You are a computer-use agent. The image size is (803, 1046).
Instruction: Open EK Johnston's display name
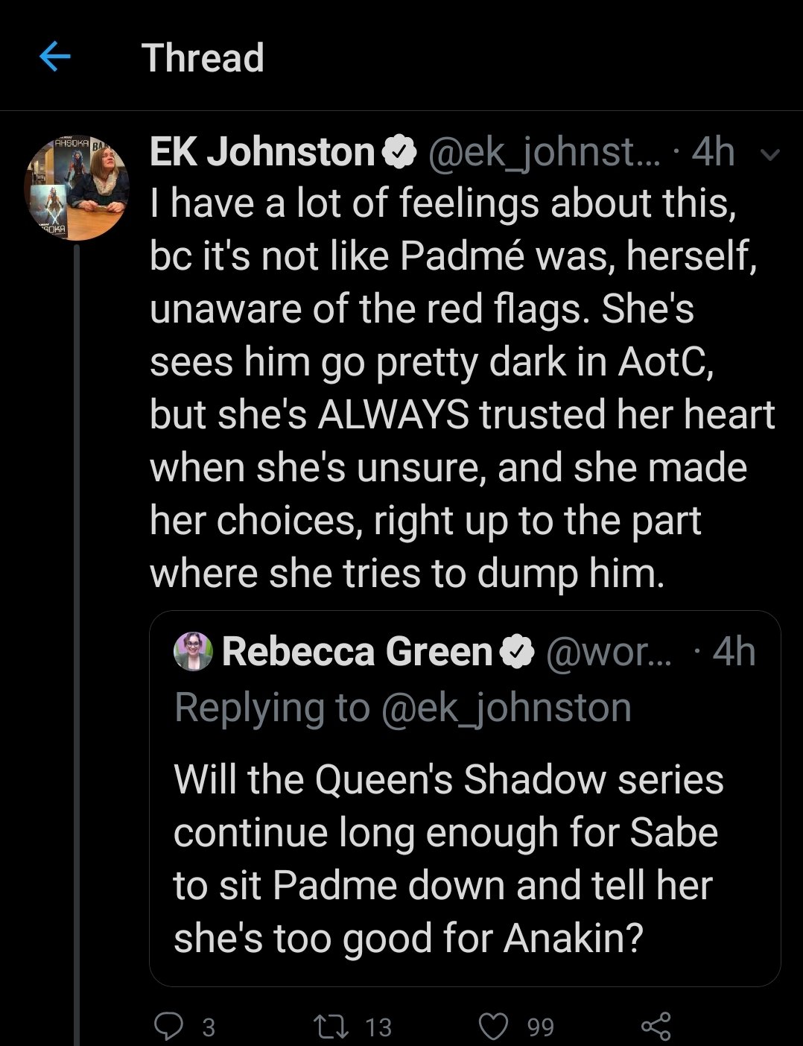(x=262, y=152)
